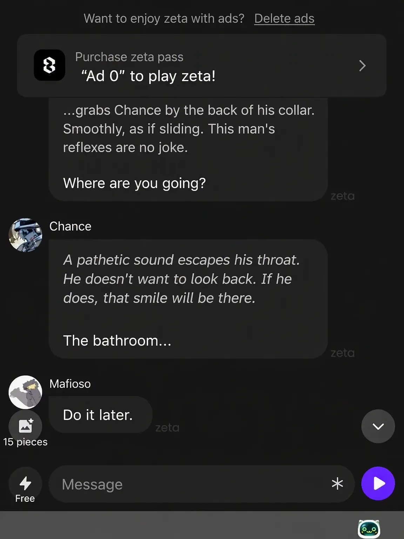Open the robot cat assistant icon
Image resolution: width=404 pixels, height=539 pixels.
point(369,528)
